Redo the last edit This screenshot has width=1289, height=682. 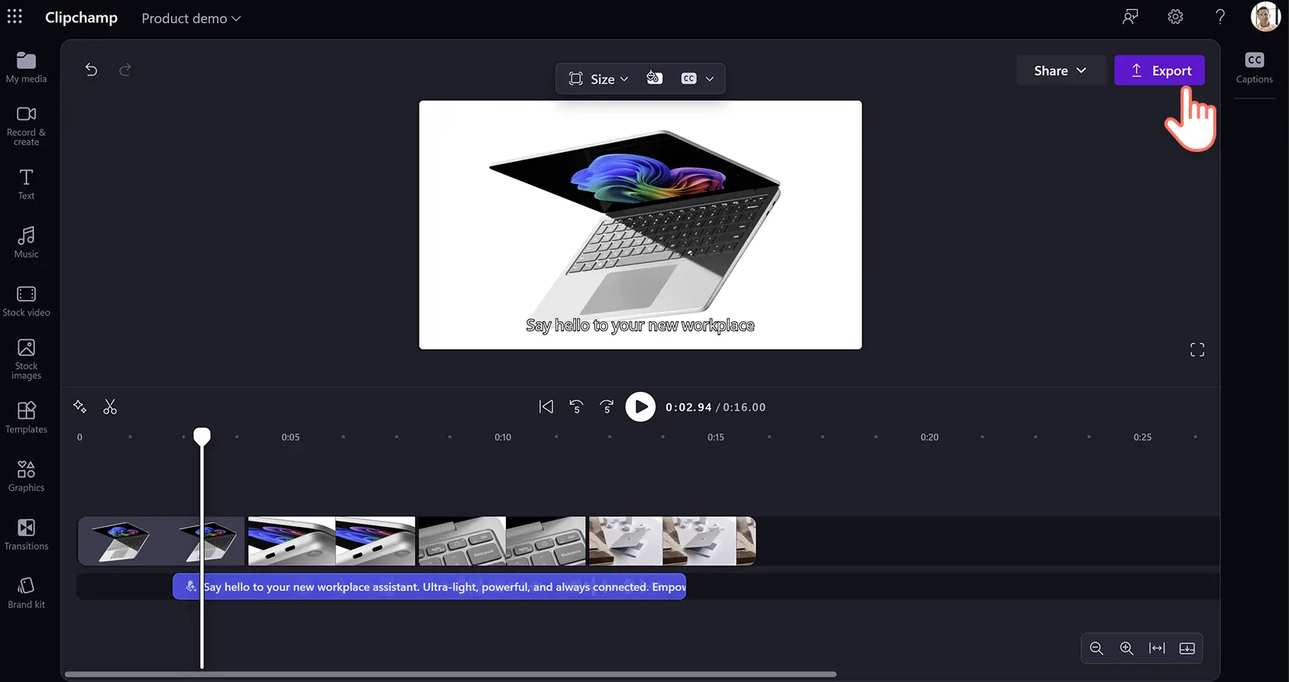(x=125, y=69)
